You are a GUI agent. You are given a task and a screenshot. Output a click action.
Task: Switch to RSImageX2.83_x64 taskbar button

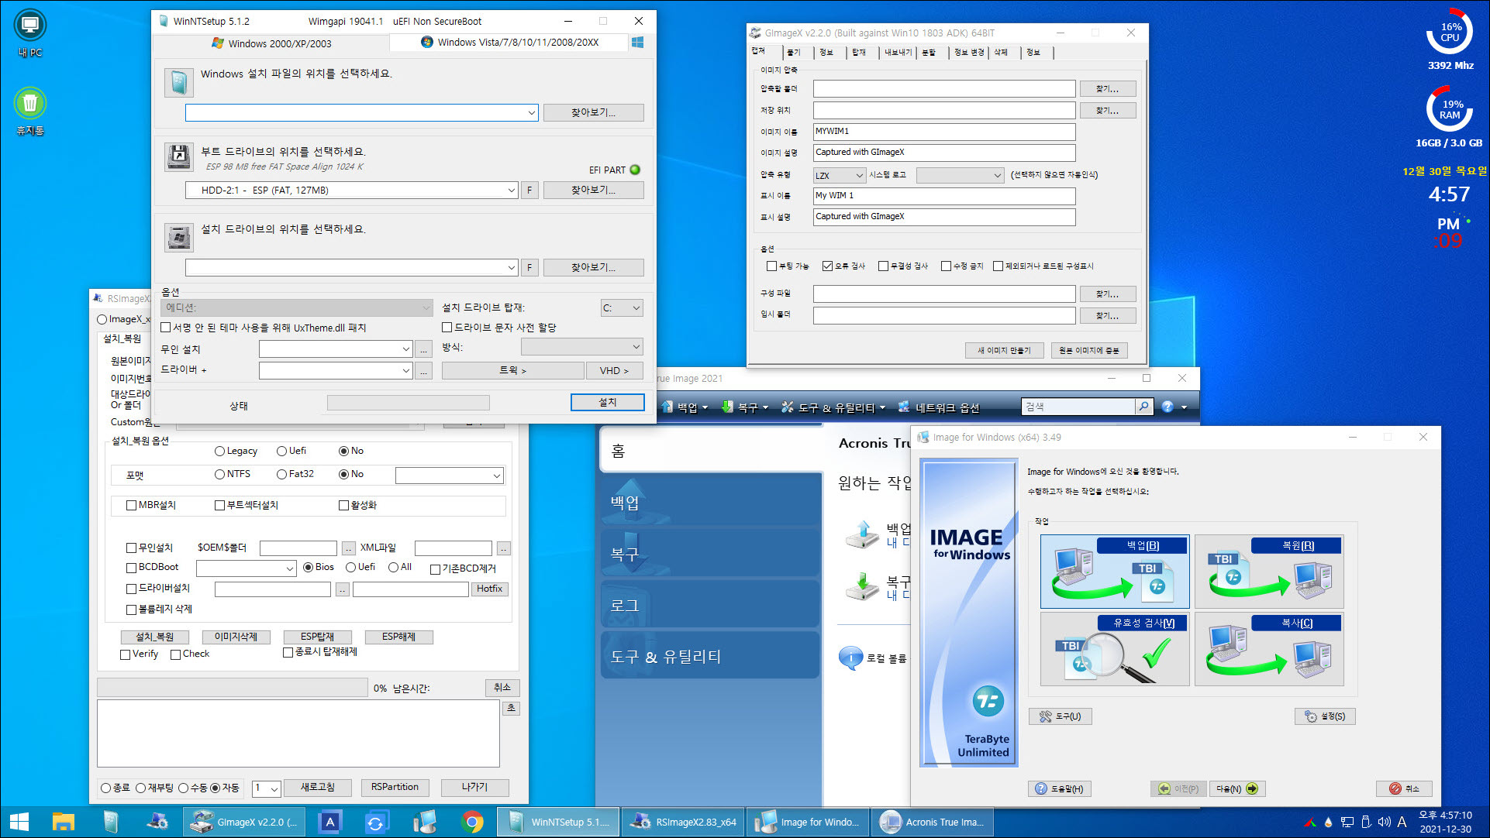[x=684, y=822]
